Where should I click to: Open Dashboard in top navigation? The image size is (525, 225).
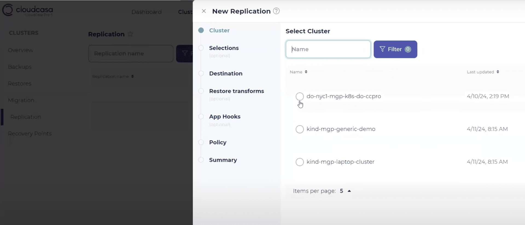tap(147, 12)
